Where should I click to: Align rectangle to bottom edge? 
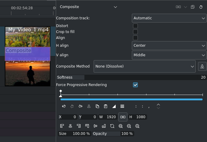click(104, 126)
